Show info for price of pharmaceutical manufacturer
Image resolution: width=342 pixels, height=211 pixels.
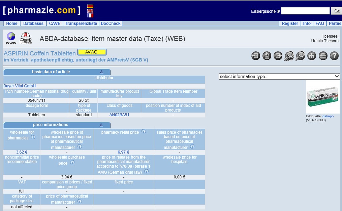point(80,201)
